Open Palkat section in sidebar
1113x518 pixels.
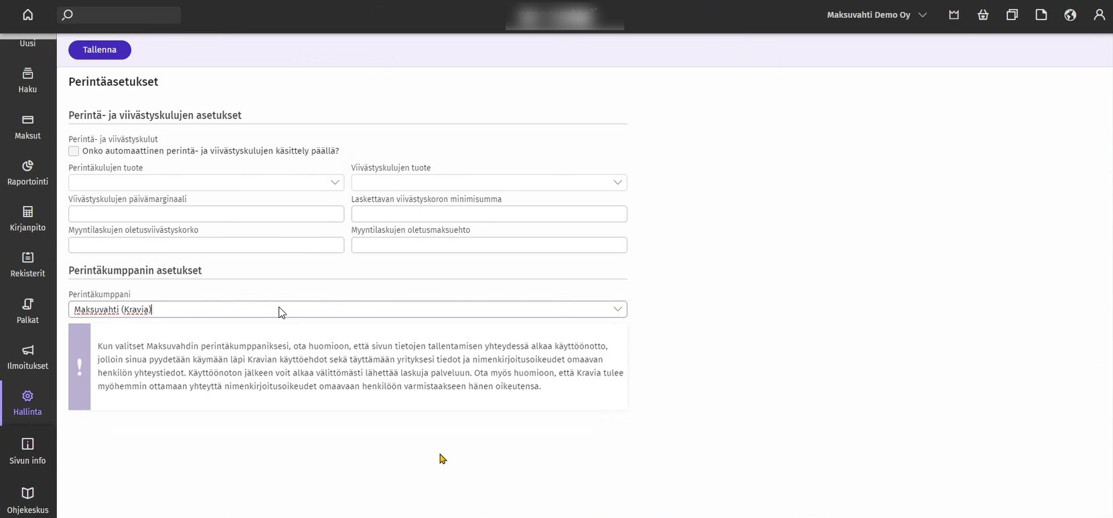pyautogui.click(x=27, y=311)
